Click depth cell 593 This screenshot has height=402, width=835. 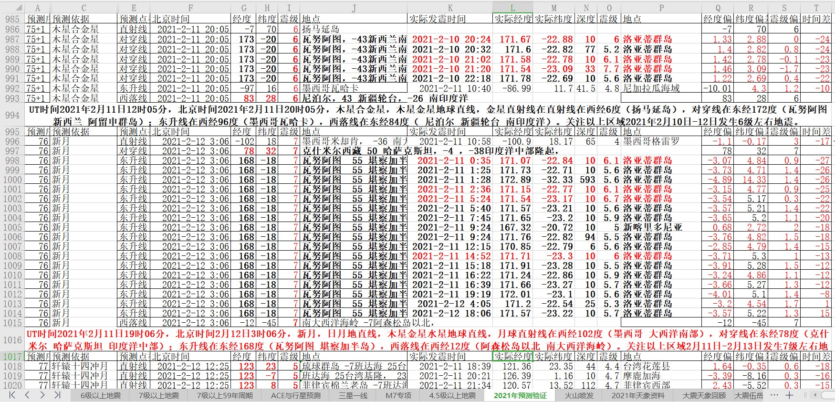pos(586,180)
